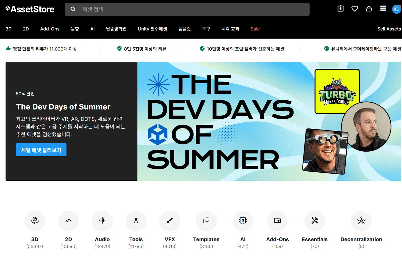The image size is (402, 268).
Task: Click the Essentials (70) label
Action: point(315,243)
